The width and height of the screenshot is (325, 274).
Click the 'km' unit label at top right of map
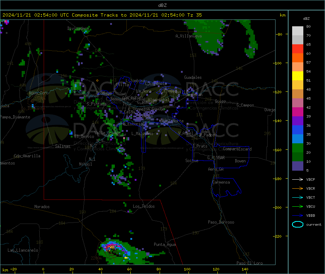282,15
